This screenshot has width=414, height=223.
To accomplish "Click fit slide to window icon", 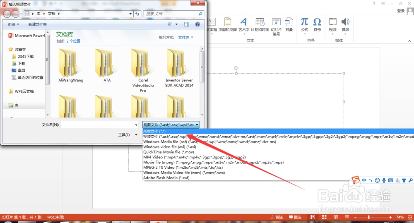I will tap(410, 217).
